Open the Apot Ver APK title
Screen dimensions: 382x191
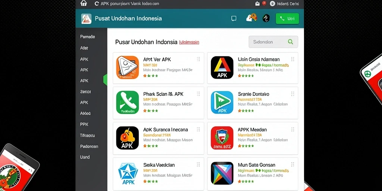tap(157, 59)
